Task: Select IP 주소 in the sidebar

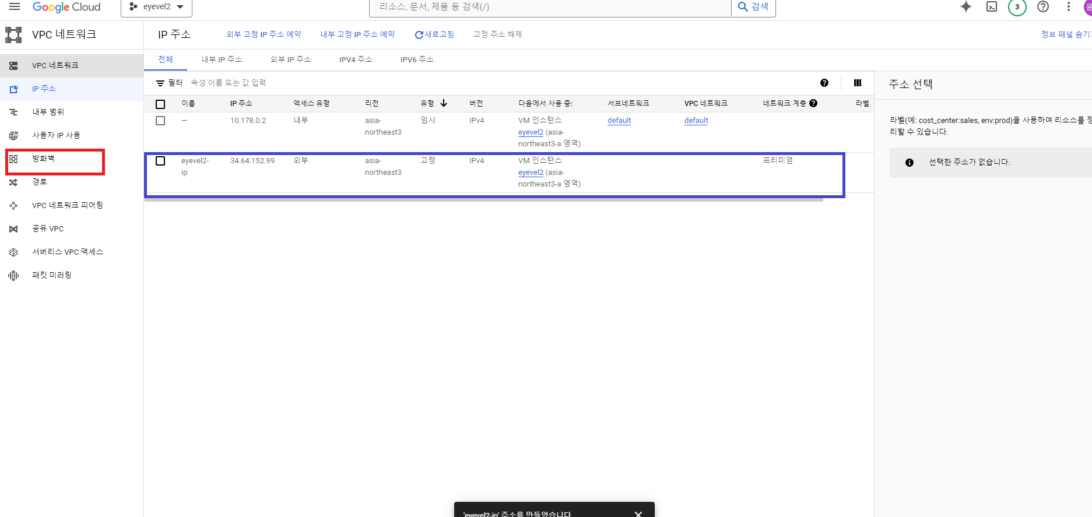Action: (x=72, y=89)
